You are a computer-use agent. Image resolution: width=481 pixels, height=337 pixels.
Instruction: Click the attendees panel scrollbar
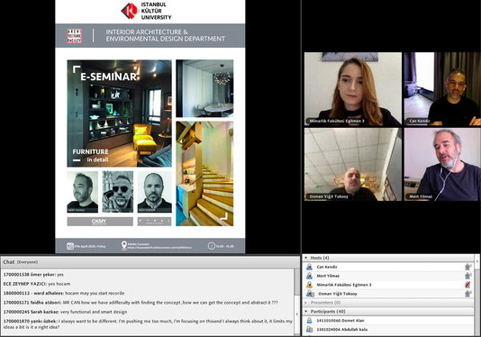tap(476, 295)
